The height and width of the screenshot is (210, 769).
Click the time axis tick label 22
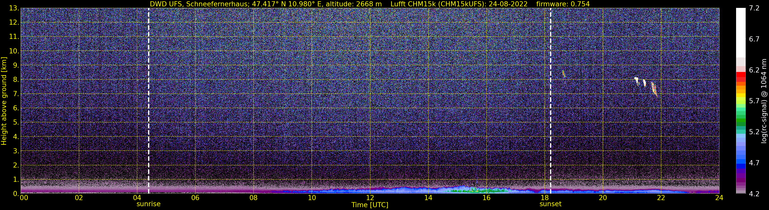point(661,198)
